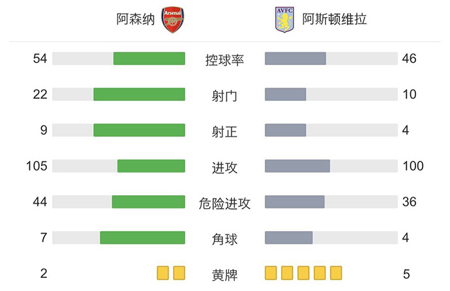Click Aston Villa's gray 进攻 bar

297,166
